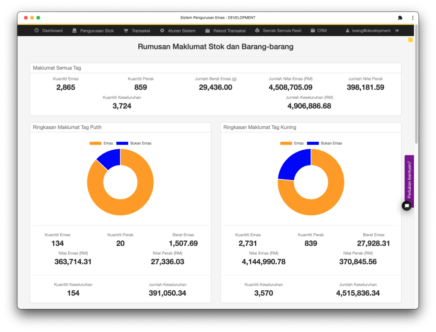The image size is (436, 332).
Task: Open the browser extensions puzzle icon
Action: click(400, 18)
